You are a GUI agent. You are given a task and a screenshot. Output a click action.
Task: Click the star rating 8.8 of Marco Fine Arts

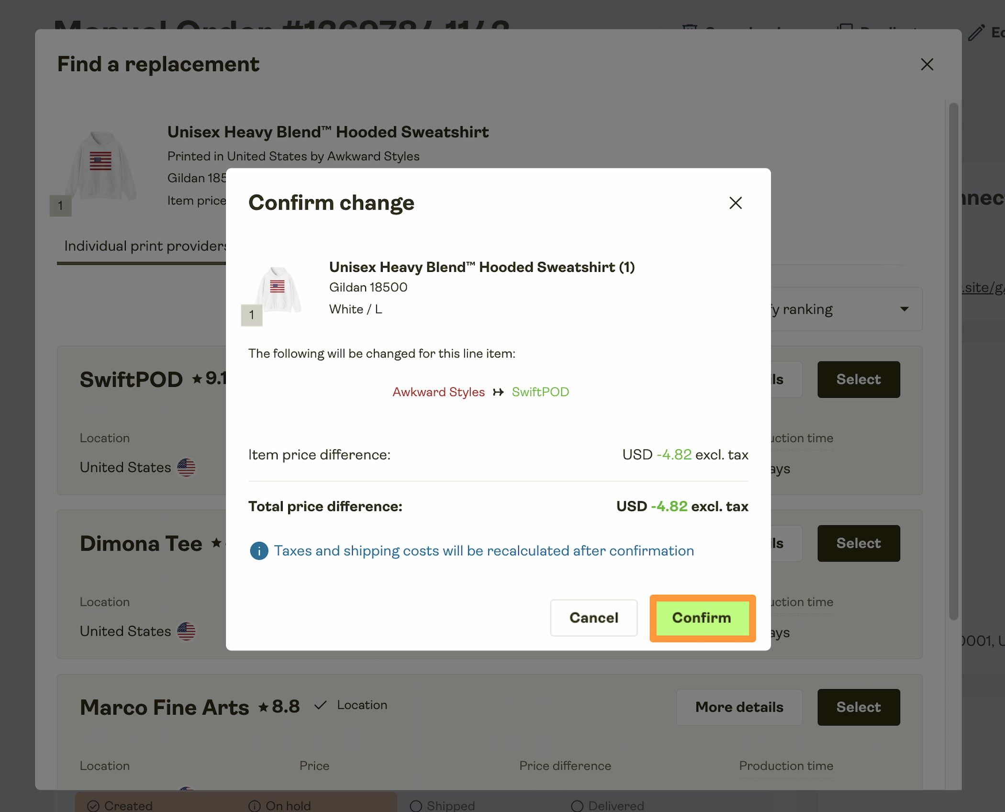pyautogui.click(x=279, y=707)
